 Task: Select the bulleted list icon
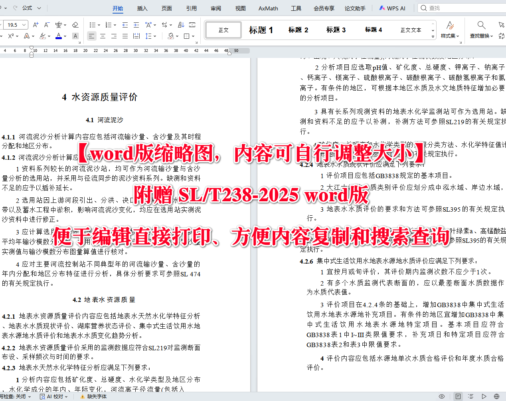[92, 25]
